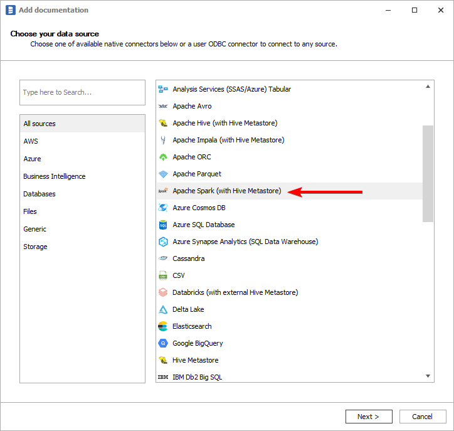Choose the 'Cassandra' connector

[290, 258]
